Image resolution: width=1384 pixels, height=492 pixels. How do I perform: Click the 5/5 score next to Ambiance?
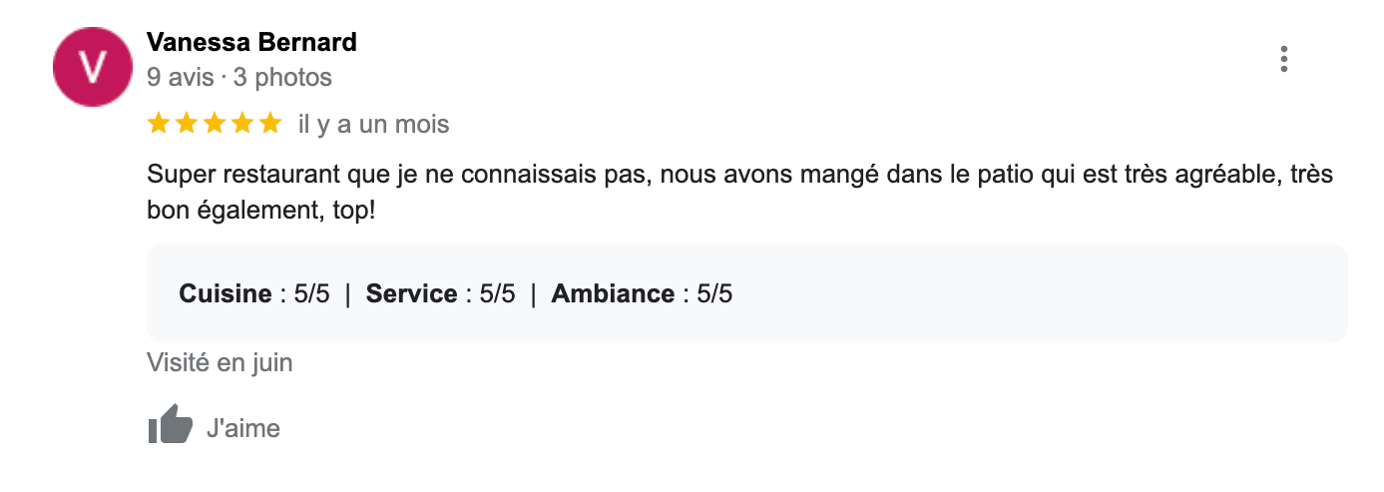[x=714, y=294]
